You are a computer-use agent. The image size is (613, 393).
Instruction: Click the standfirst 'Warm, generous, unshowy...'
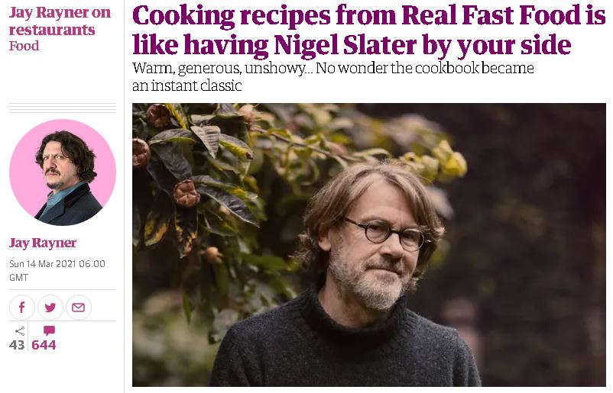coord(222,68)
